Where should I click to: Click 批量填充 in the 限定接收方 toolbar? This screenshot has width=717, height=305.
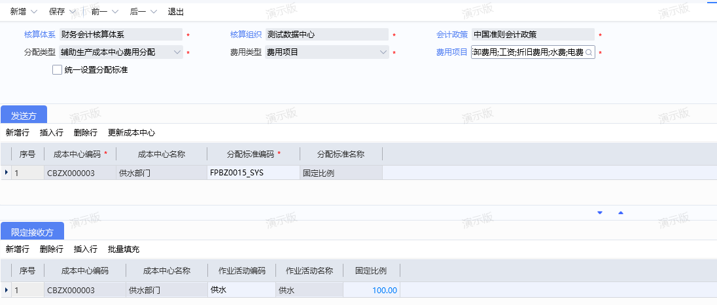click(124, 249)
